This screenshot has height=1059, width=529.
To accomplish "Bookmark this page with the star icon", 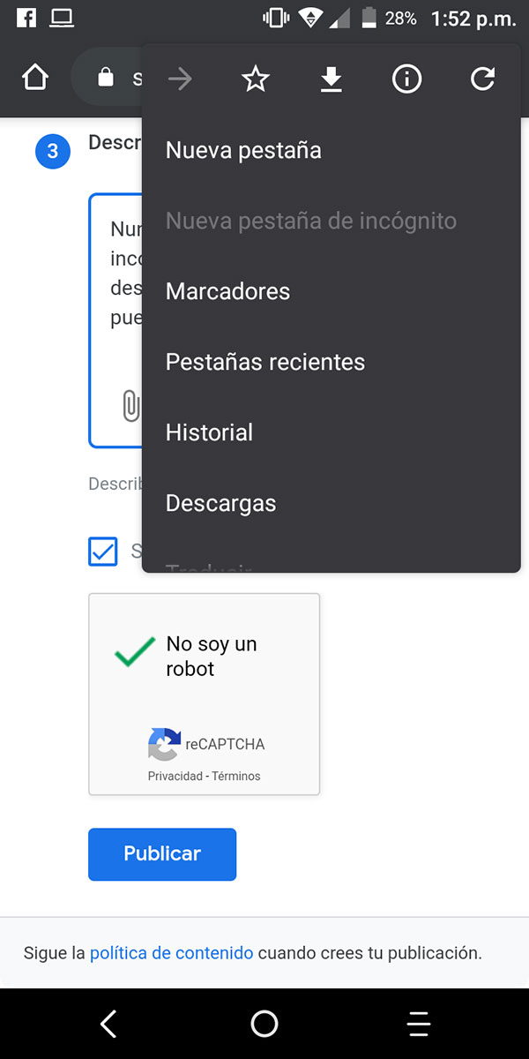I will point(255,80).
